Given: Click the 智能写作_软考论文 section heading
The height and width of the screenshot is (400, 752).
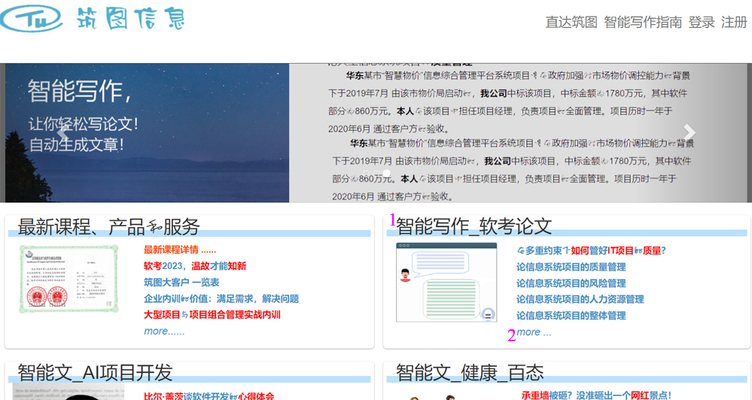Looking at the screenshot, I should click(x=473, y=226).
